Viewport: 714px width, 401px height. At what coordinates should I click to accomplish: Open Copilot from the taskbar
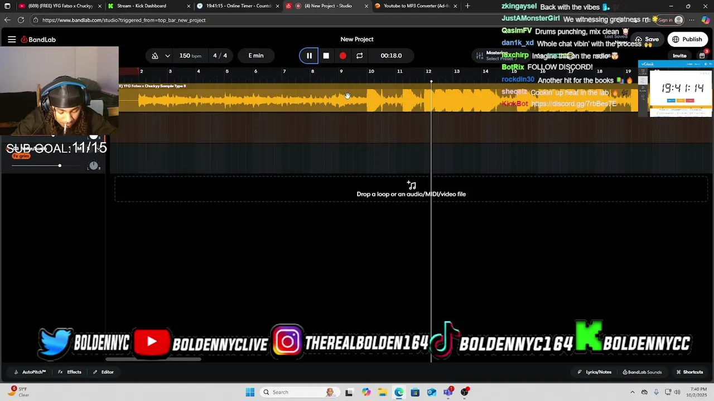click(x=366, y=392)
